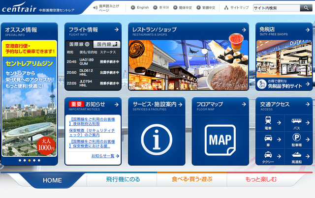
Task: Switch language to Korean 한국어
Action: (164, 8)
